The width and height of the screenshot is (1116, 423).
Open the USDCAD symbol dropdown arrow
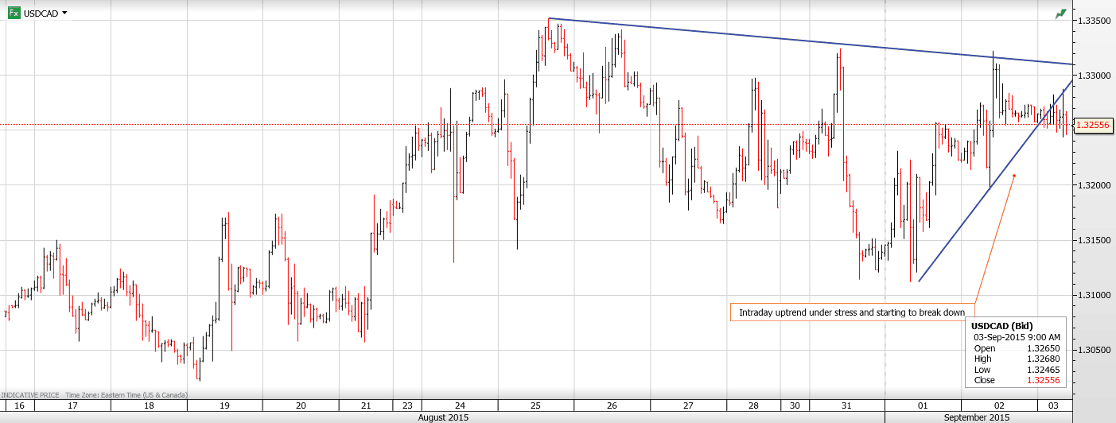[x=64, y=13]
